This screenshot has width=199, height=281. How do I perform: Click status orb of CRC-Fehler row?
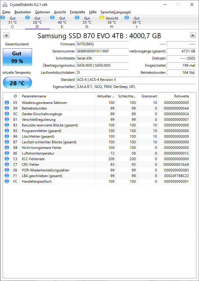pos(7,165)
